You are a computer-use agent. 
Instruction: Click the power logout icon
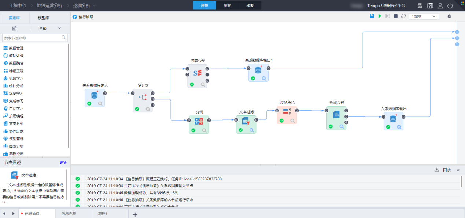pyautogui.click(x=450, y=6)
